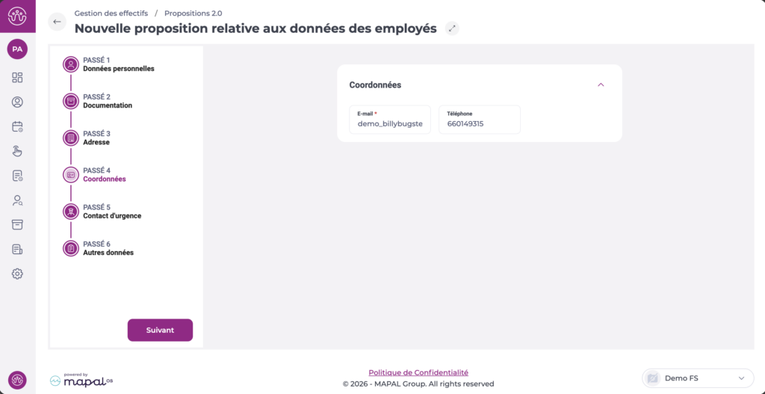Open the dashboard grid icon in sidebar
The image size is (765, 394).
tap(17, 78)
